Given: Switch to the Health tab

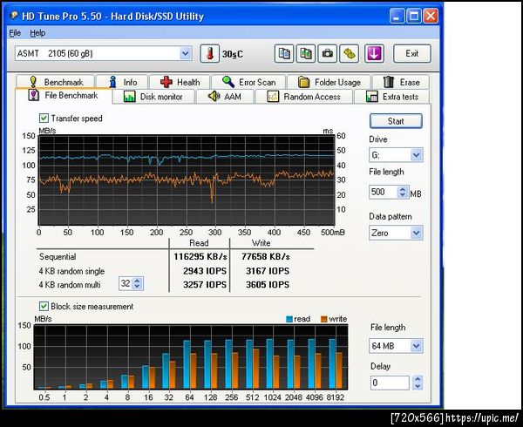Looking at the screenshot, I should (180, 82).
